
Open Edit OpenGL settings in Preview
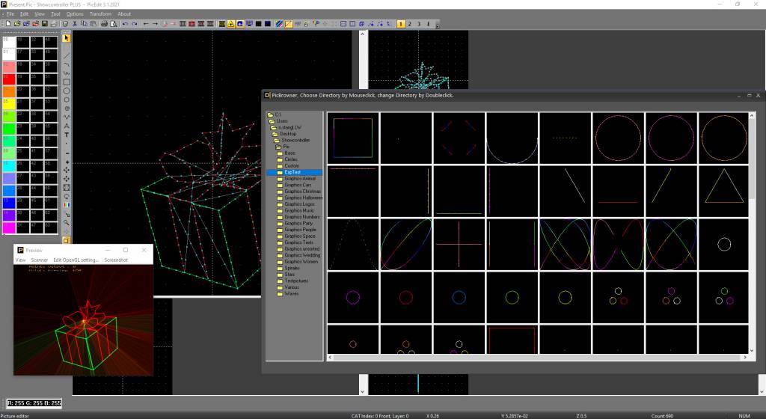pyautogui.click(x=76, y=260)
